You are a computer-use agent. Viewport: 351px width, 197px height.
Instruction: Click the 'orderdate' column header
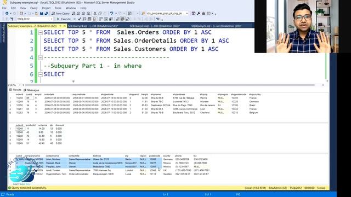(49, 95)
